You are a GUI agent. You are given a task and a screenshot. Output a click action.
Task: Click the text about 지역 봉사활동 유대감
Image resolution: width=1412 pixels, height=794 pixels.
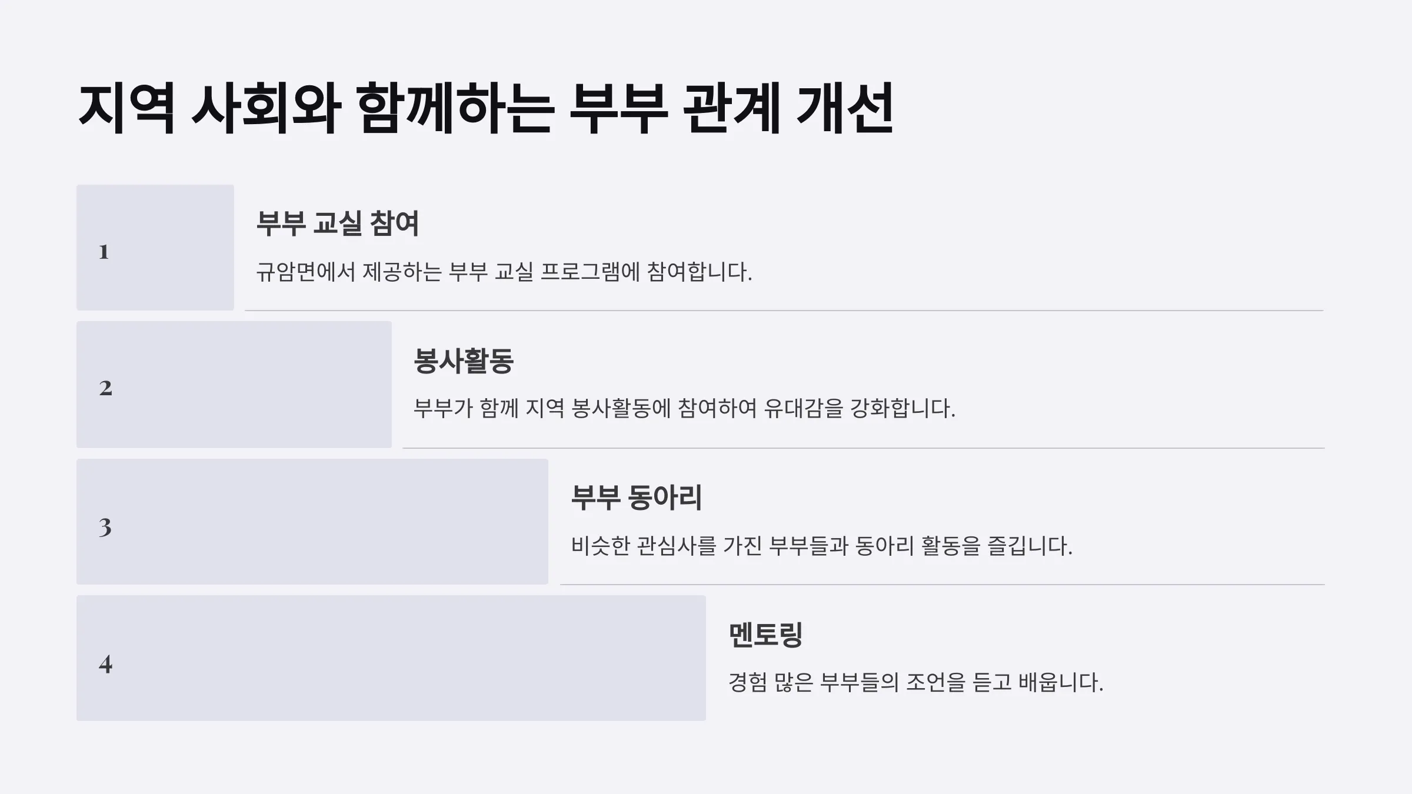(x=684, y=408)
